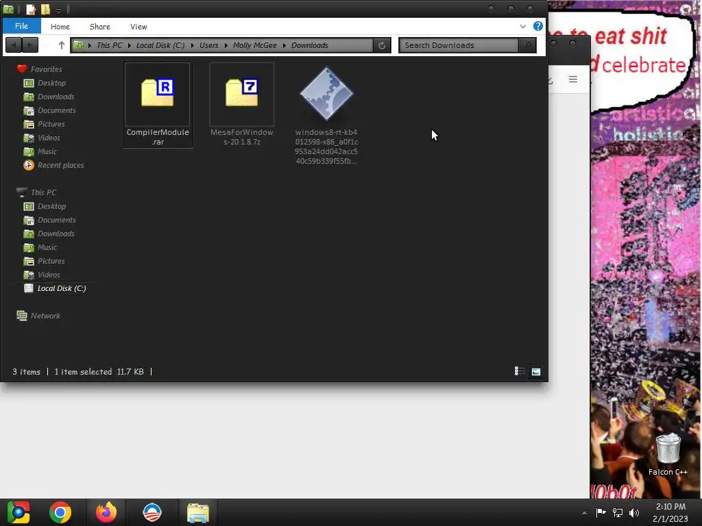Click the Start button on taskbar
The width and height of the screenshot is (702, 526).
[18, 512]
